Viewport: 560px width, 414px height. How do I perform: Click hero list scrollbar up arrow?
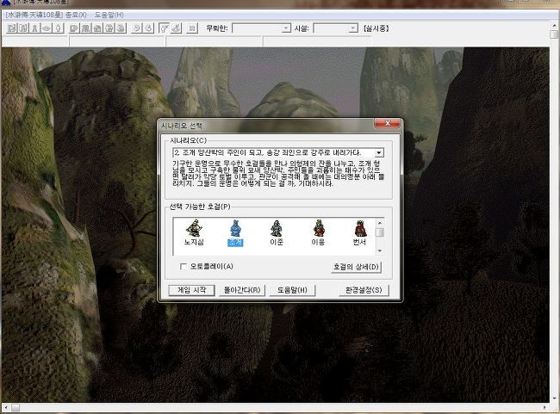[380, 223]
